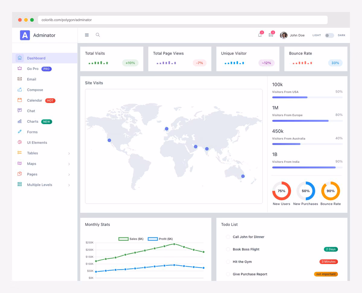Open the Dashboard menu item
Image resolution: width=362 pixels, height=293 pixels.
(36, 58)
